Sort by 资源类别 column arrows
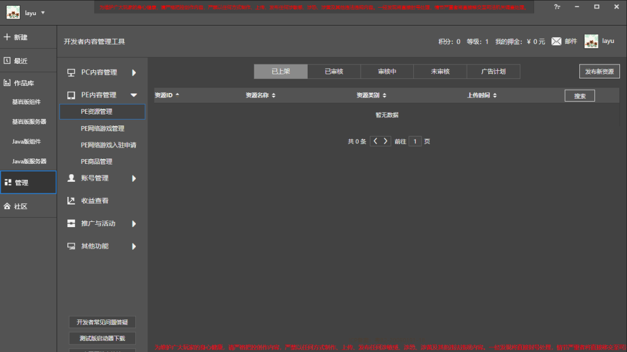Screen dimensions: 627x352 tap(384, 95)
